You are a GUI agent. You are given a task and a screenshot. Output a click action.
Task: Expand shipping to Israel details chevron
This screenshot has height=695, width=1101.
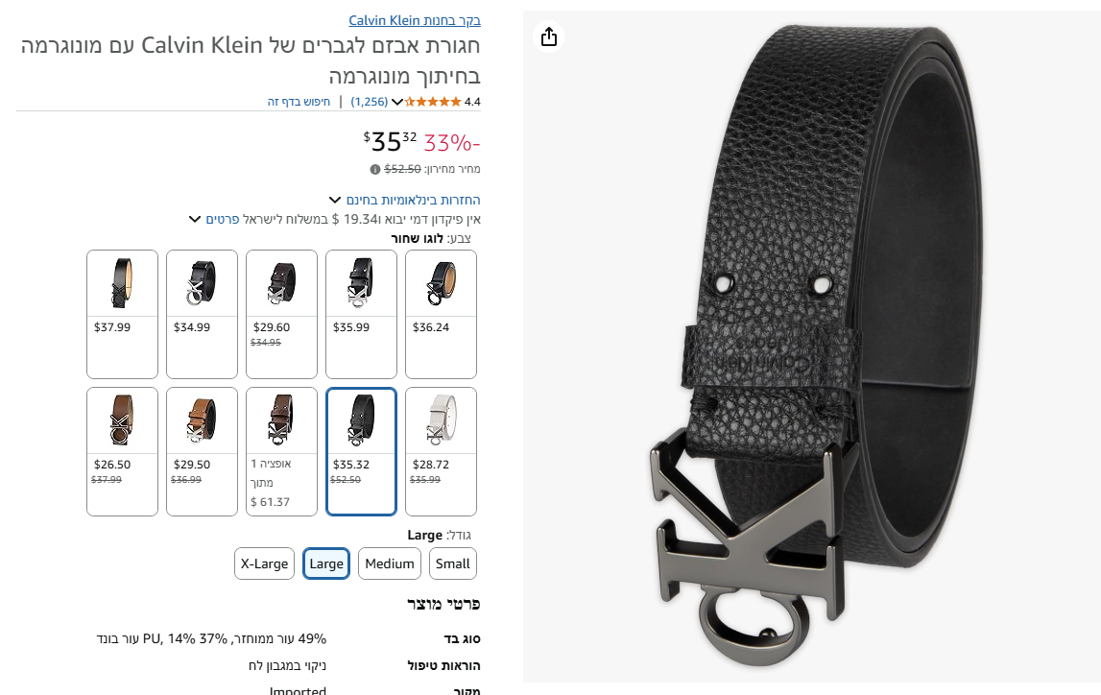(x=195, y=219)
